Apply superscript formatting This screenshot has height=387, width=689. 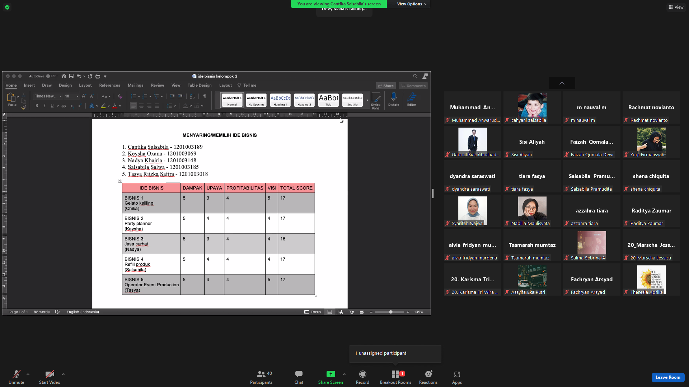point(79,106)
